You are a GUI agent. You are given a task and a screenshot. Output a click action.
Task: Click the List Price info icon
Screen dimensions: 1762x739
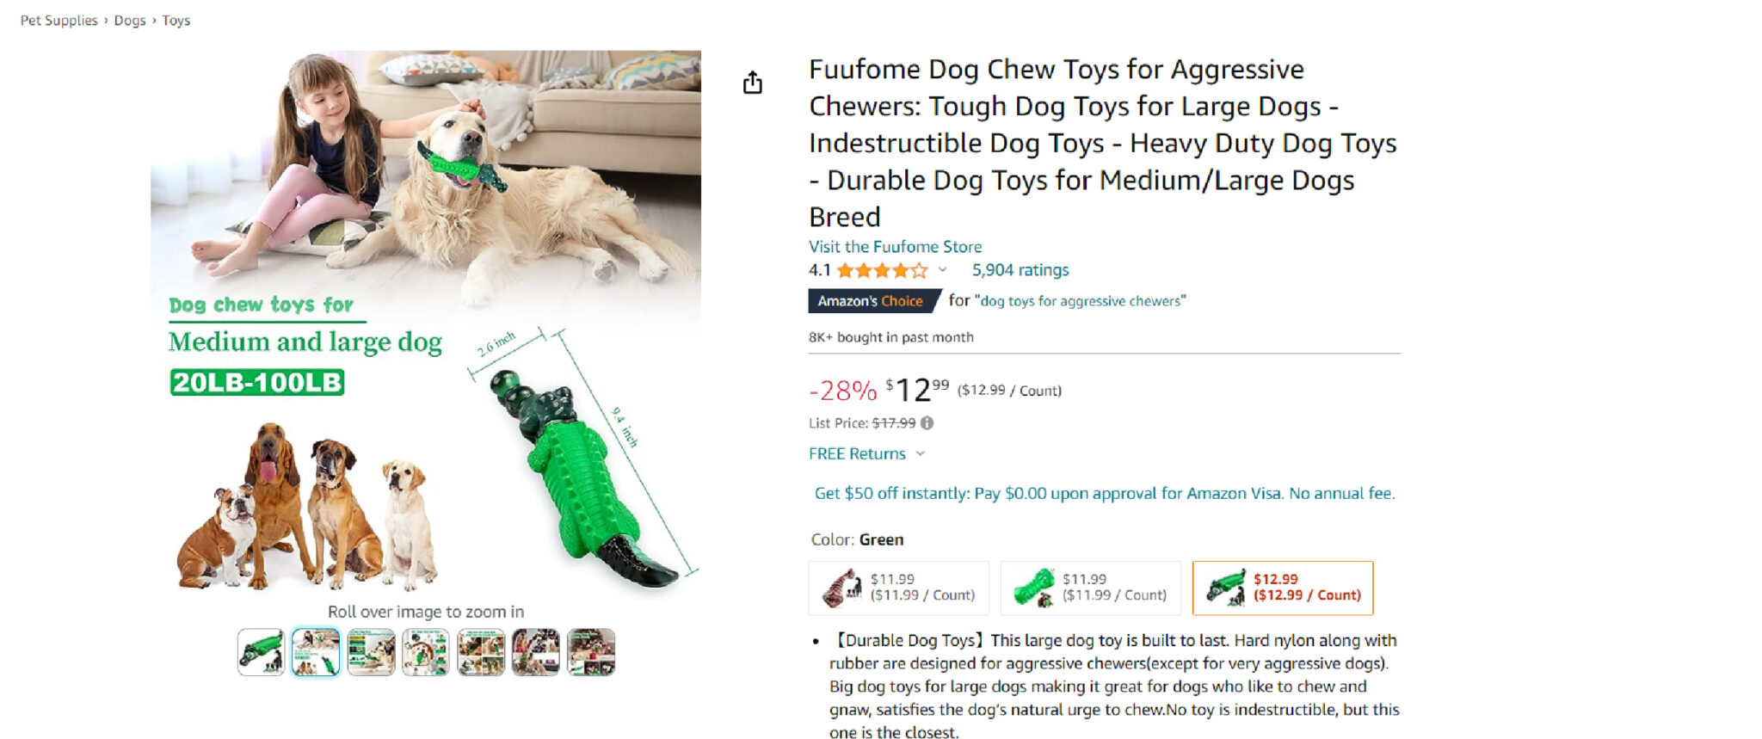pyautogui.click(x=927, y=423)
